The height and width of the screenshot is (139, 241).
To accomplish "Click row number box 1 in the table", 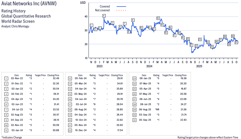I will click(x=6, y=78).
